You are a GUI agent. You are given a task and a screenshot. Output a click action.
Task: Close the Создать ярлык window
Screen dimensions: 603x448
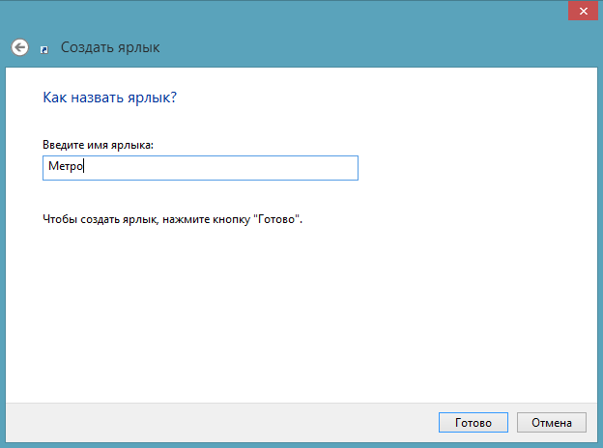pyautogui.click(x=583, y=12)
